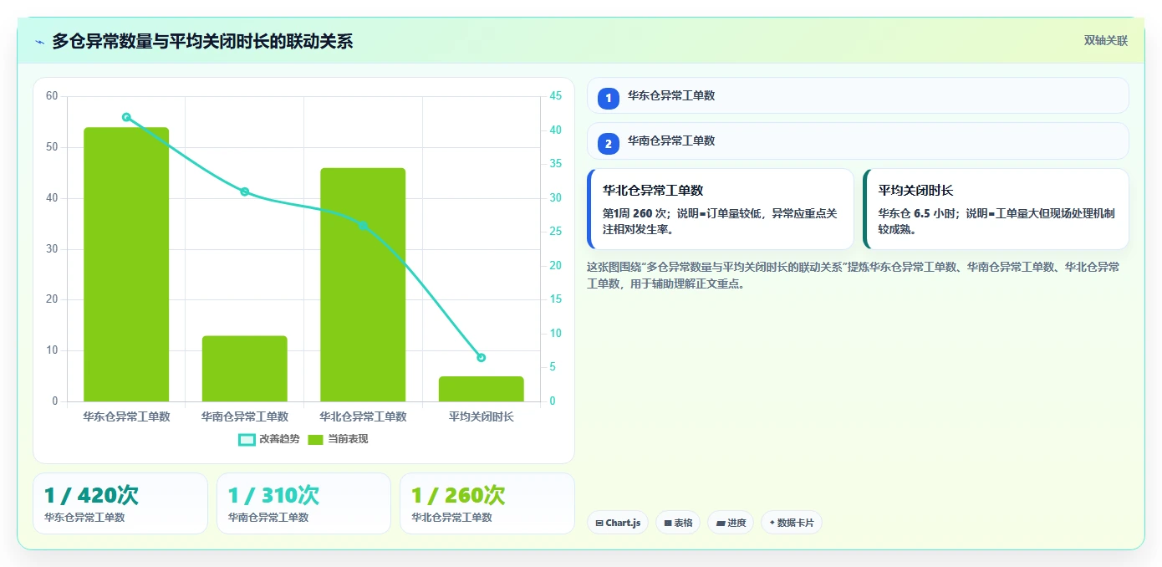Select the 表格 tag
1162x567 pixels.
(678, 523)
